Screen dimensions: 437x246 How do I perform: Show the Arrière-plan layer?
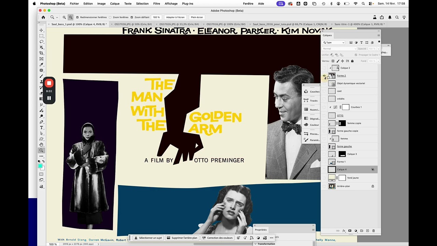point(324,186)
